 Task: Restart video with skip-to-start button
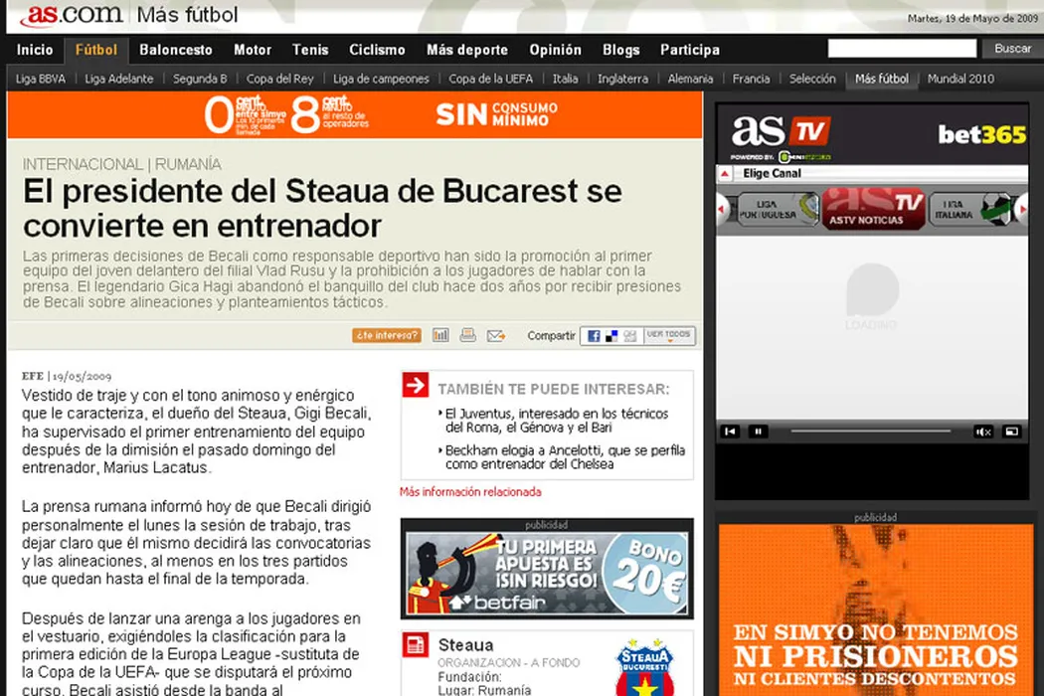click(730, 432)
